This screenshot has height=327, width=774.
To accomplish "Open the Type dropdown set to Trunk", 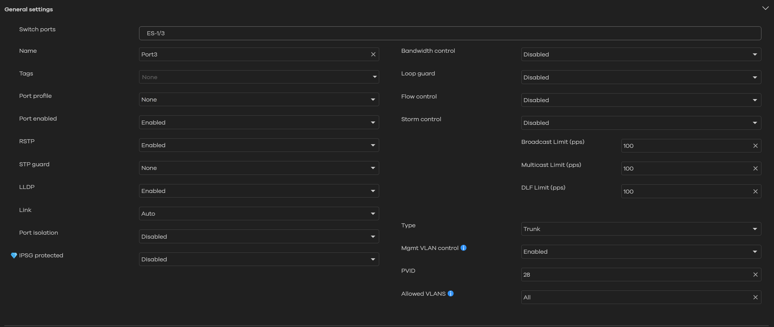I will (641, 229).
